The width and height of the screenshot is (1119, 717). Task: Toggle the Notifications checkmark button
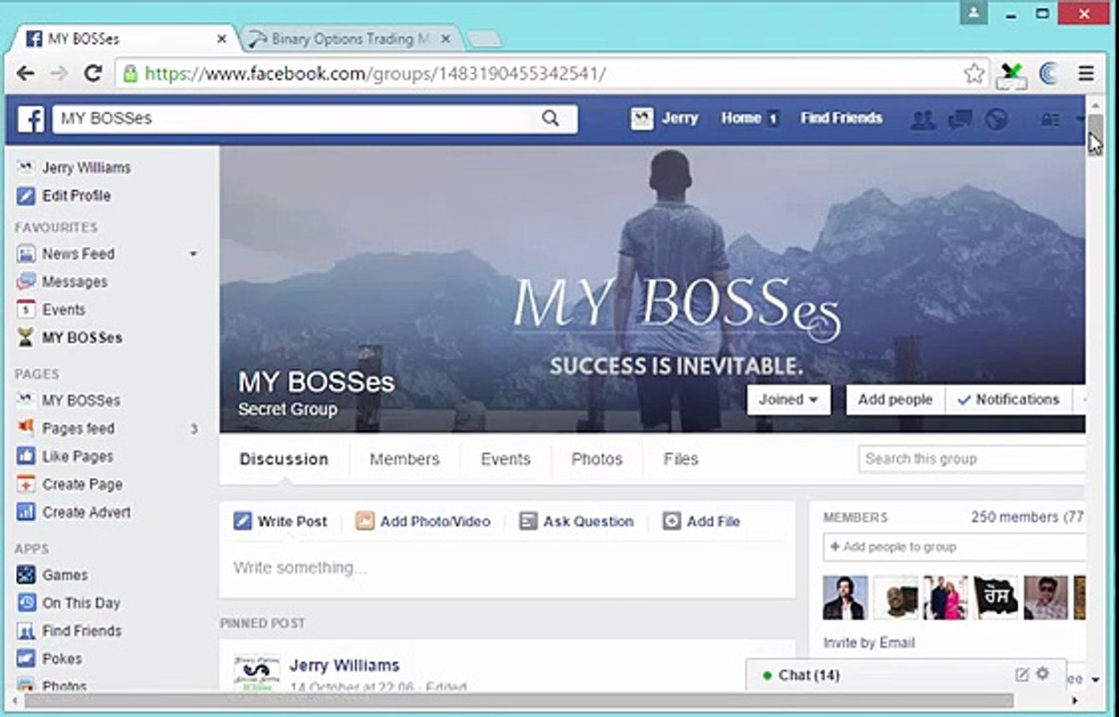1007,399
